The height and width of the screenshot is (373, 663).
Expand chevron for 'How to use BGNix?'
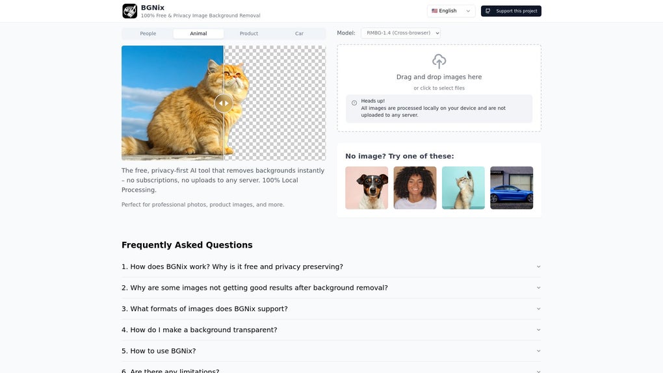(x=538, y=351)
